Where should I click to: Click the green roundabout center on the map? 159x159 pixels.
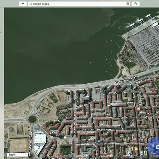coord(32,119)
